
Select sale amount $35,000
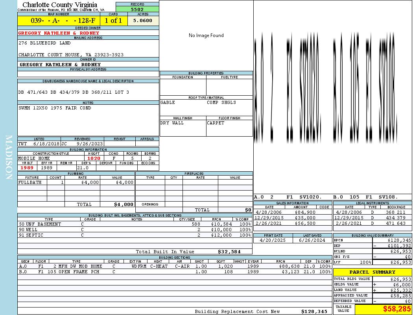tap(305, 218)
